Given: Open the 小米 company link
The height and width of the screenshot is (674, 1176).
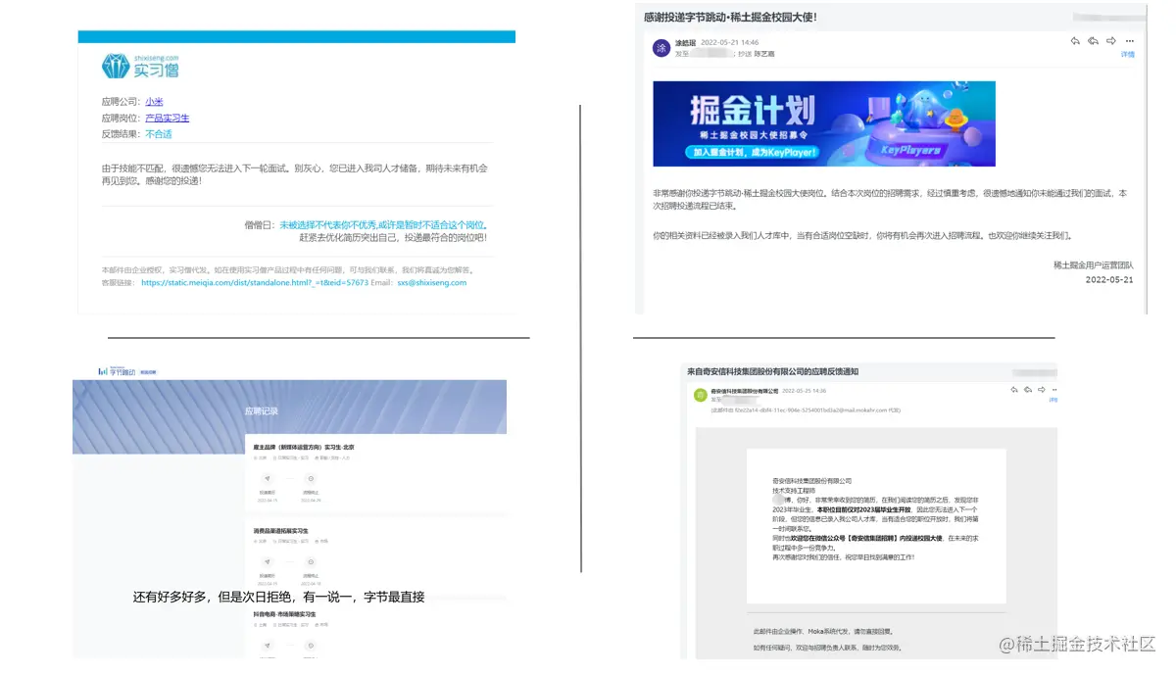Looking at the screenshot, I should click(x=155, y=101).
